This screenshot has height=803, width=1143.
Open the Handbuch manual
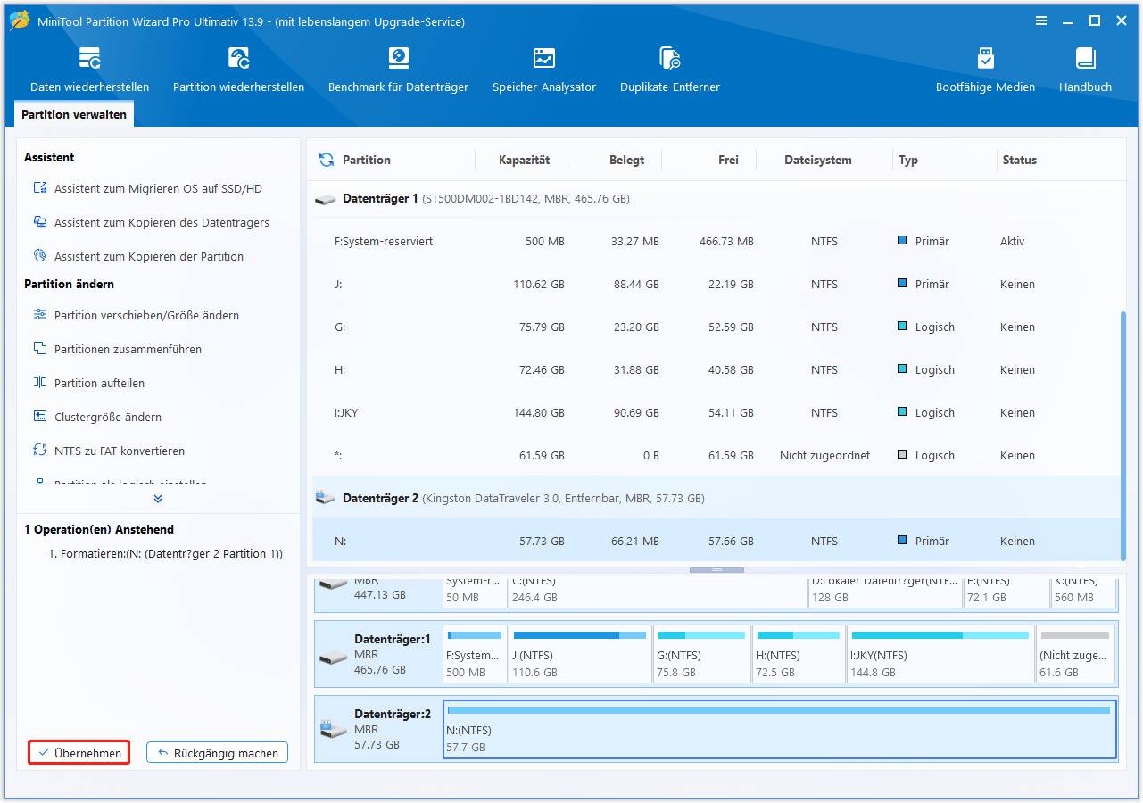coord(1085,70)
